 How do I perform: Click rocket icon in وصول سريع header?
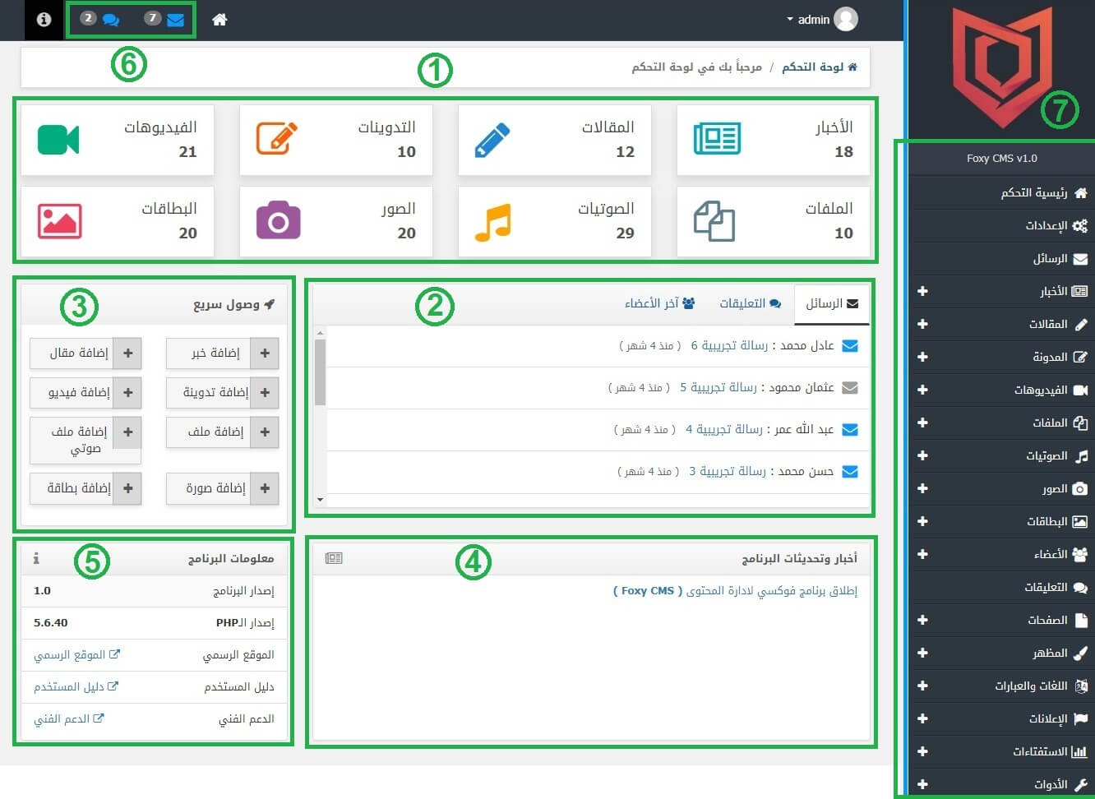click(270, 304)
